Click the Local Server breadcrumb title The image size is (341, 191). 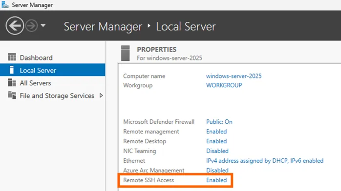click(x=186, y=26)
